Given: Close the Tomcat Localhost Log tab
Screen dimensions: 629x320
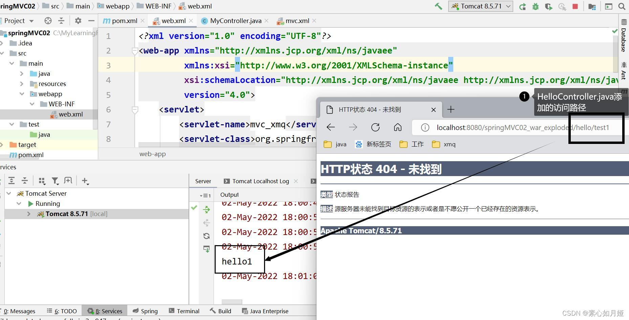Looking at the screenshot, I should coord(296,181).
